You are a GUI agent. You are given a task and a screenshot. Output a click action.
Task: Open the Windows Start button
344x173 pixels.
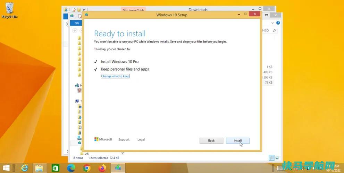(6, 168)
